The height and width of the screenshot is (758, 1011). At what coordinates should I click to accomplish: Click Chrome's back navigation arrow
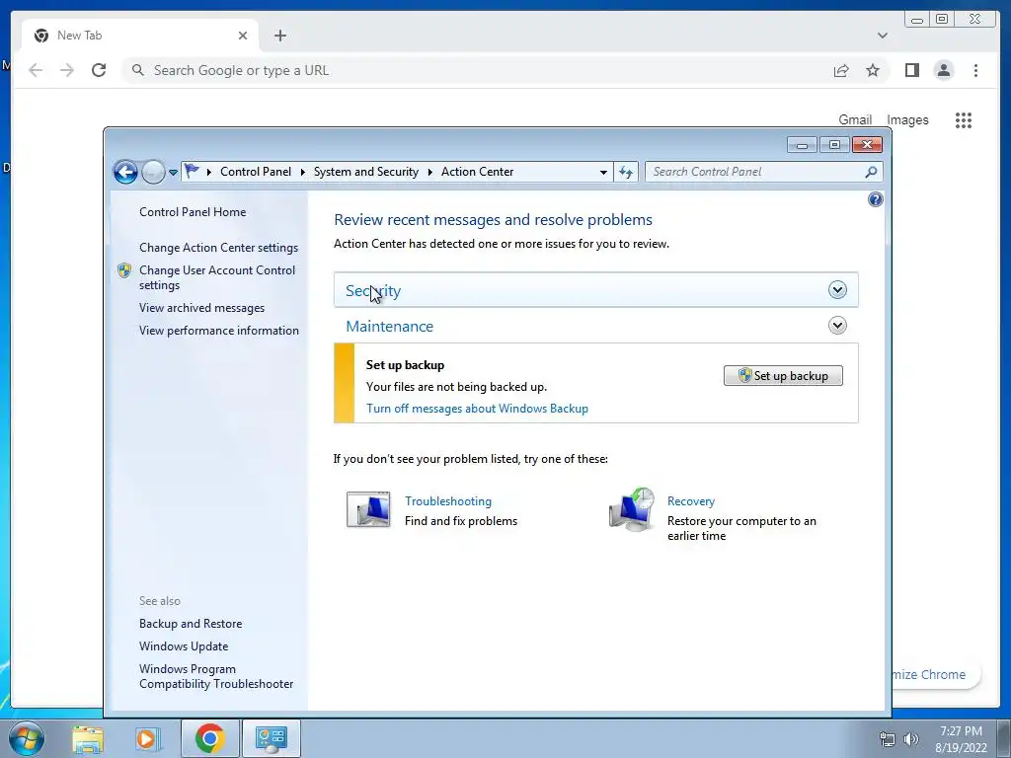coord(36,70)
